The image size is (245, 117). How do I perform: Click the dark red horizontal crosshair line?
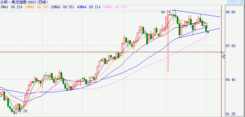click(111, 52)
